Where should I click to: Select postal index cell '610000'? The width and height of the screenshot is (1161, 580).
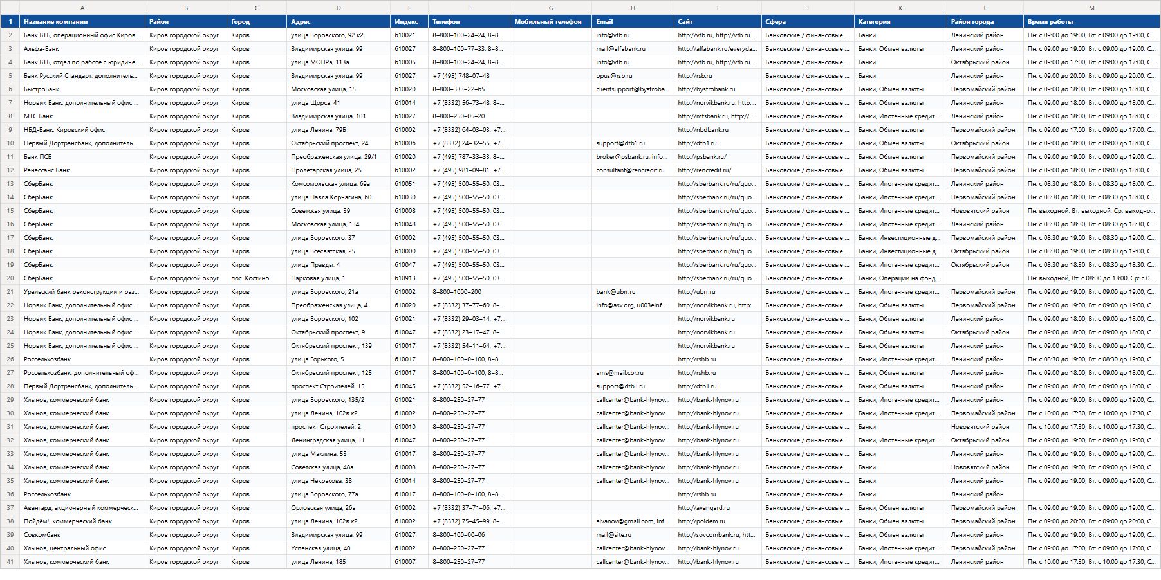click(409, 251)
